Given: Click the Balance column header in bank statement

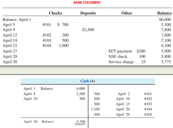Looking at the screenshot, I should tap(164, 13).
